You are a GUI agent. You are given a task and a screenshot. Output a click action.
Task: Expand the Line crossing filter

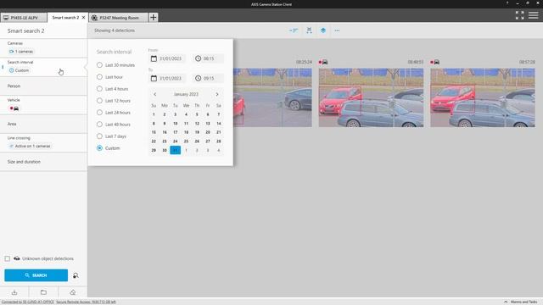tap(43, 142)
